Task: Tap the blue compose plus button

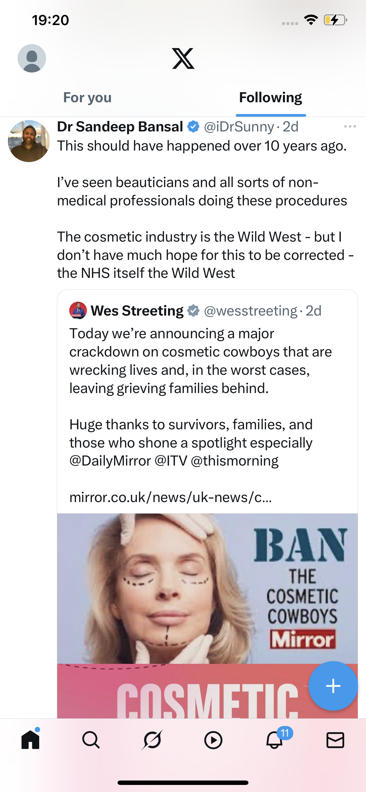Action: [x=333, y=686]
